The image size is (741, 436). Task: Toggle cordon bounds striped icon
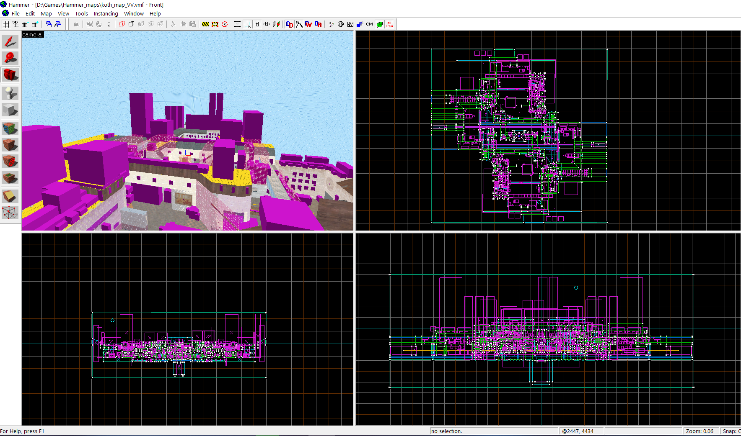tap(205, 24)
